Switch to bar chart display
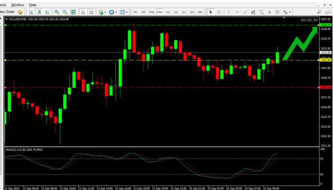Image resolution: width=333 pixels, height=190 pixels. click(x=31, y=12)
